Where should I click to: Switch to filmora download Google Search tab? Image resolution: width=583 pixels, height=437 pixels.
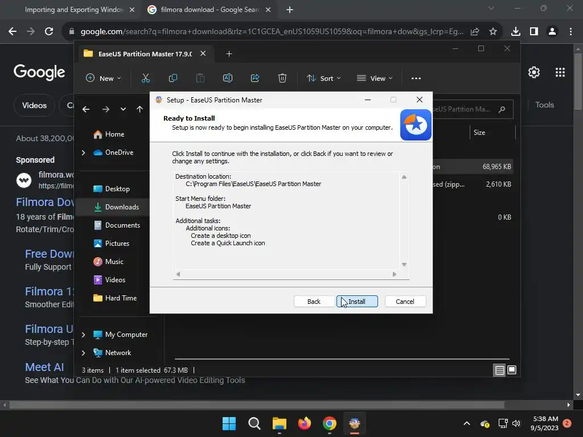[210, 10]
